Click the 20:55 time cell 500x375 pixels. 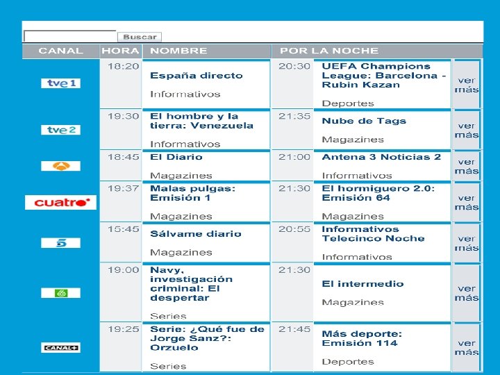[294, 229]
